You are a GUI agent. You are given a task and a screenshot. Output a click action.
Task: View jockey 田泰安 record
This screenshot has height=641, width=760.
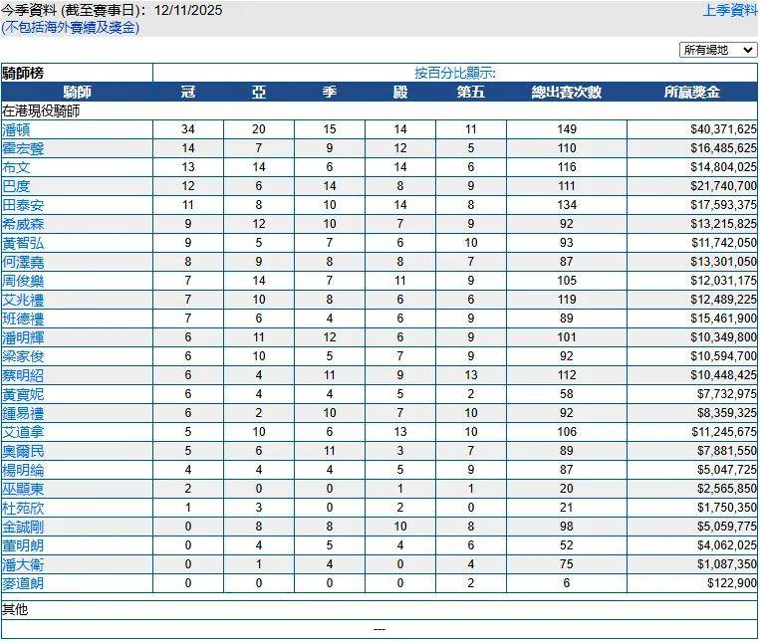pos(23,205)
